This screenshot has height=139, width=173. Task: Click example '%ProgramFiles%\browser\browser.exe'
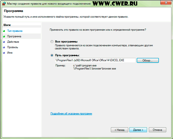[95, 69]
